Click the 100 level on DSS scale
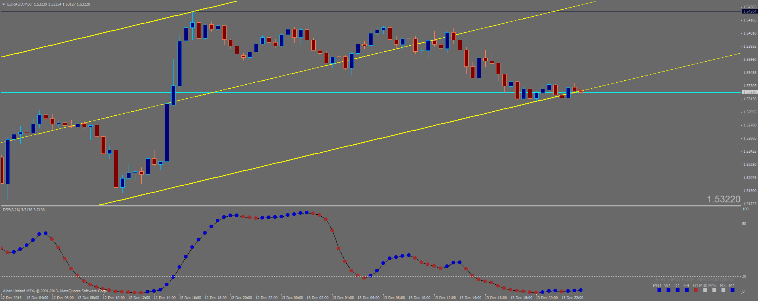Screen dimensions: 758x301 click(x=745, y=209)
